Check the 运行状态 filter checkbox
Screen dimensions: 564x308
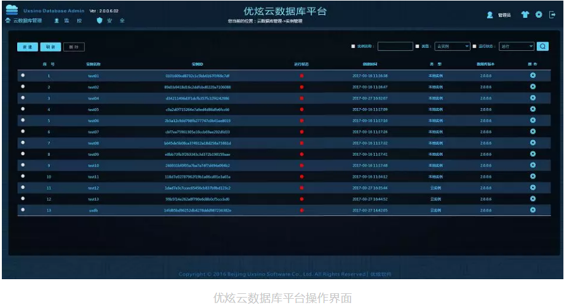click(475, 46)
